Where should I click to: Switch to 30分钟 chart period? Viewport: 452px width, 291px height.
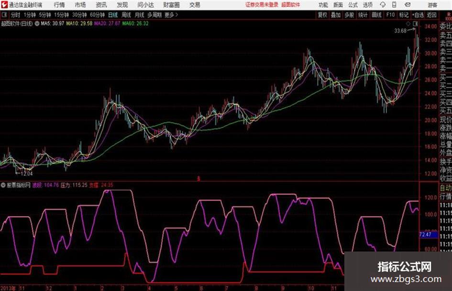click(x=79, y=15)
